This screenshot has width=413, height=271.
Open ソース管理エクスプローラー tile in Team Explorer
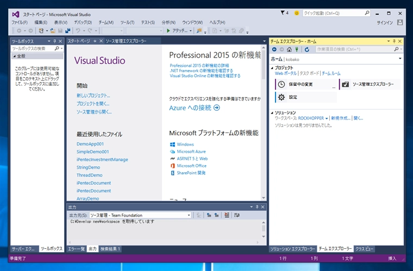click(x=370, y=85)
